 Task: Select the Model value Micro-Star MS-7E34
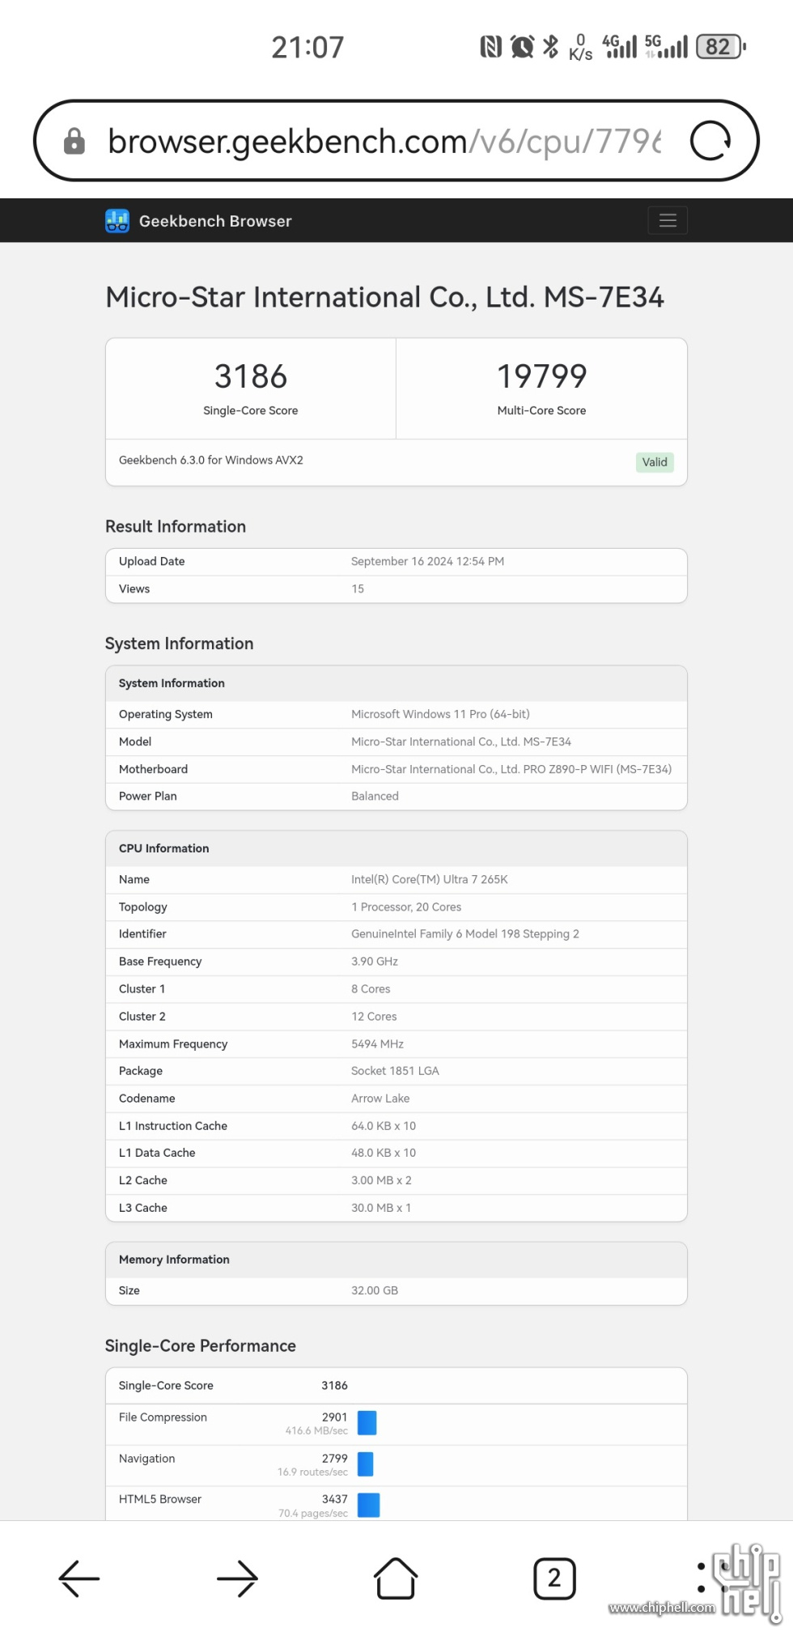click(461, 742)
